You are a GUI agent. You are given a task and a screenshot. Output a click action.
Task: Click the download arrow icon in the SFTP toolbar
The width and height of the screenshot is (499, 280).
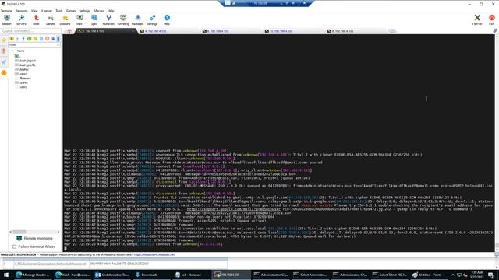coord(17,39)
